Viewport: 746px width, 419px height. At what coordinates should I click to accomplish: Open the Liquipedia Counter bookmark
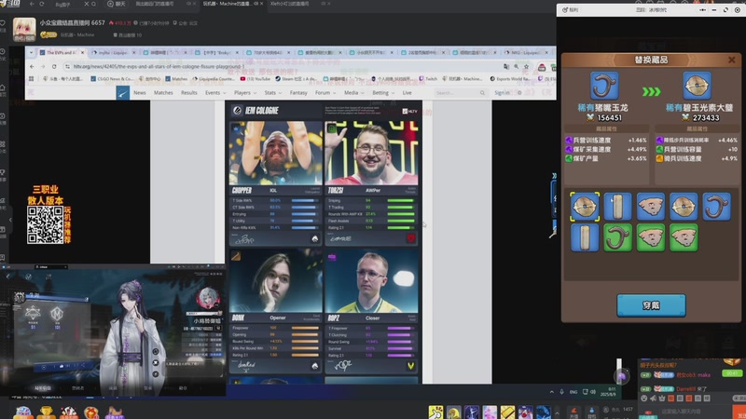pos(214,79)
